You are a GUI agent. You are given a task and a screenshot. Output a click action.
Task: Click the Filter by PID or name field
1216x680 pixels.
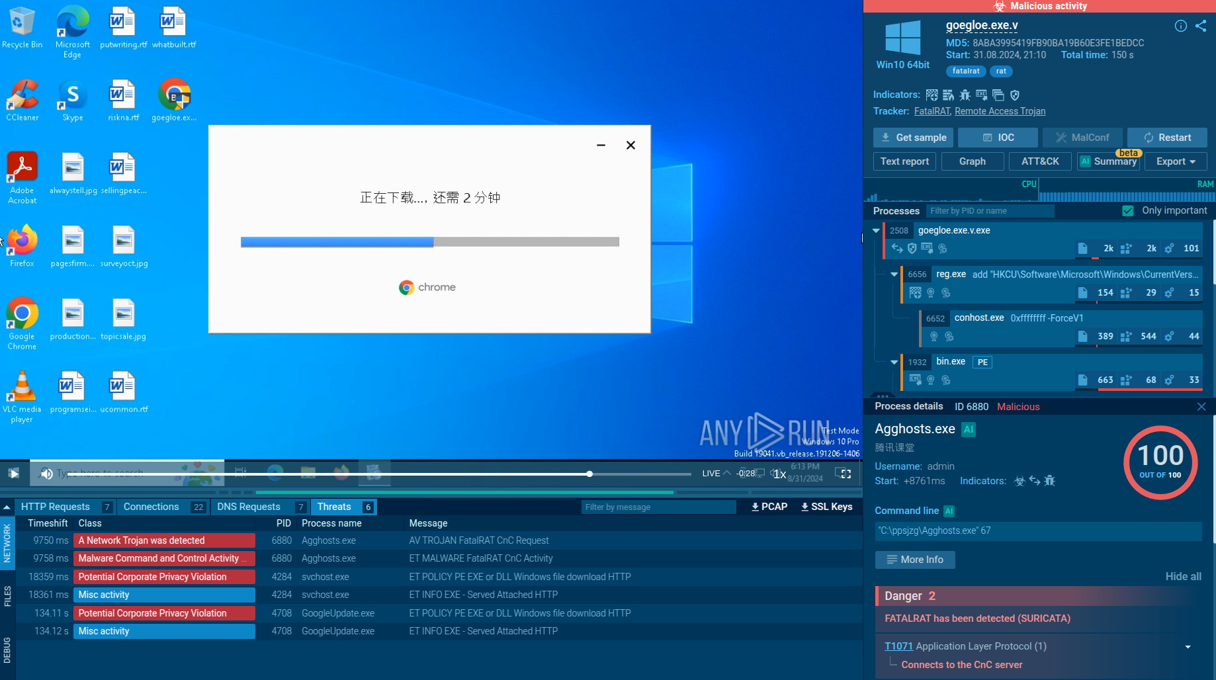point(989,211)
